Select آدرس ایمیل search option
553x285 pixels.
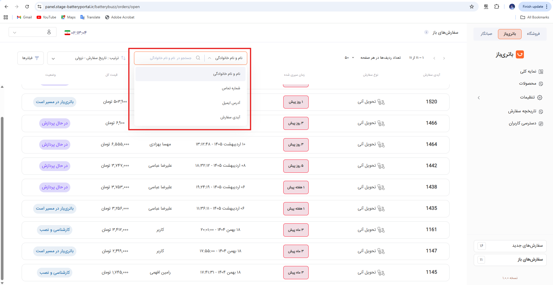coord(190,103)
